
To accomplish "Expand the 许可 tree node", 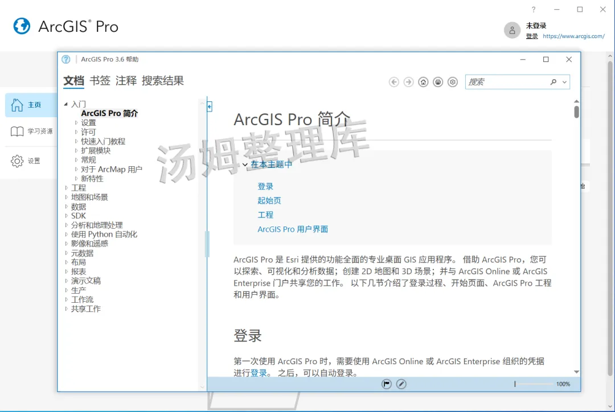I will tap(76, 132).
